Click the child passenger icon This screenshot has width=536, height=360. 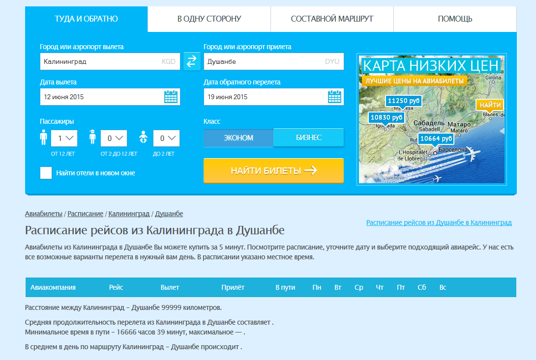92,137
